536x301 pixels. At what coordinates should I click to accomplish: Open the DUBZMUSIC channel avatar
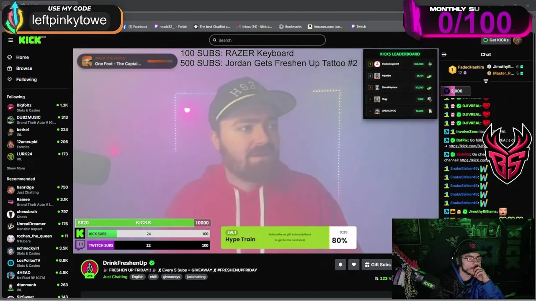tap(10, 120)
